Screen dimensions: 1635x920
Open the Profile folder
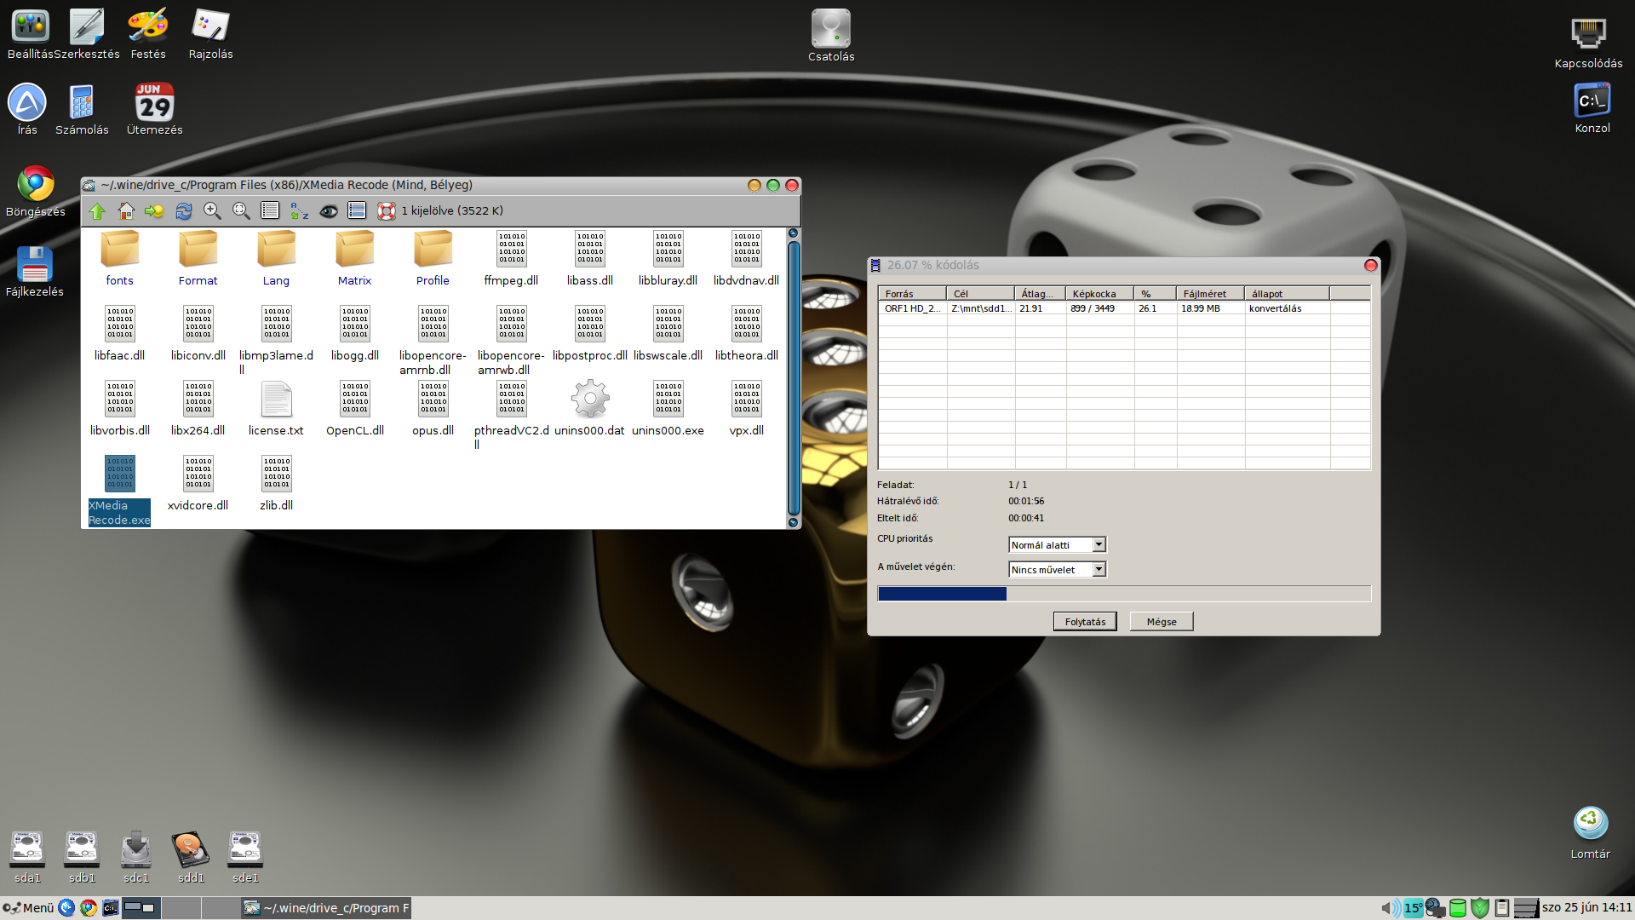point(433,259)
